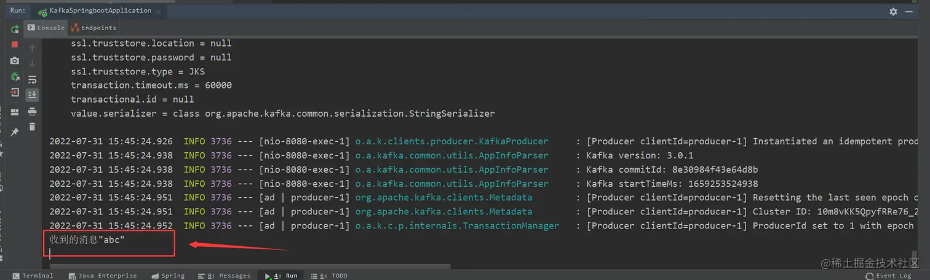Viewport: 930px width, 280px height.
Task: Toggle scroll to end of console
Action: [x=32, y=95]
